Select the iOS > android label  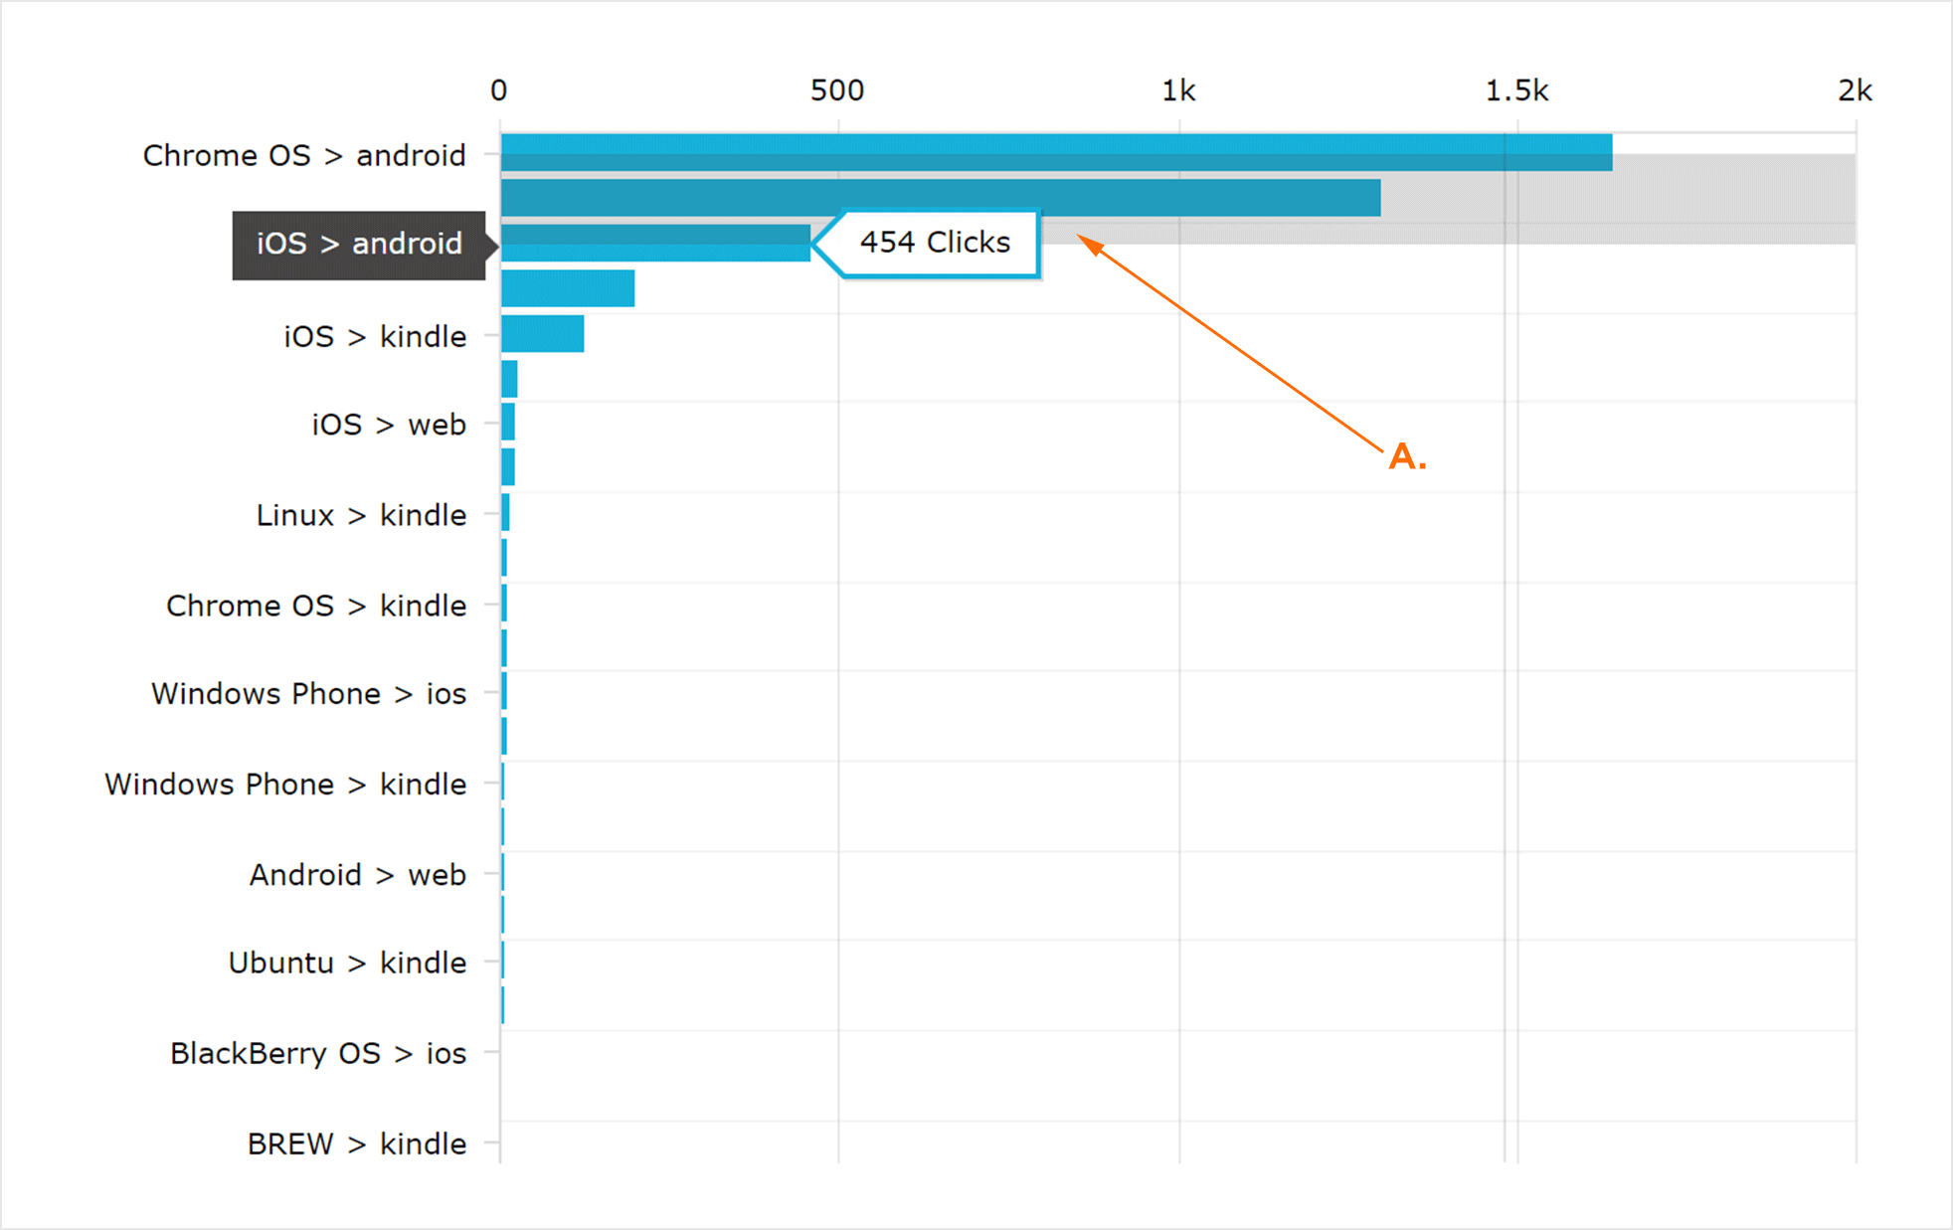tap(359, 245)
